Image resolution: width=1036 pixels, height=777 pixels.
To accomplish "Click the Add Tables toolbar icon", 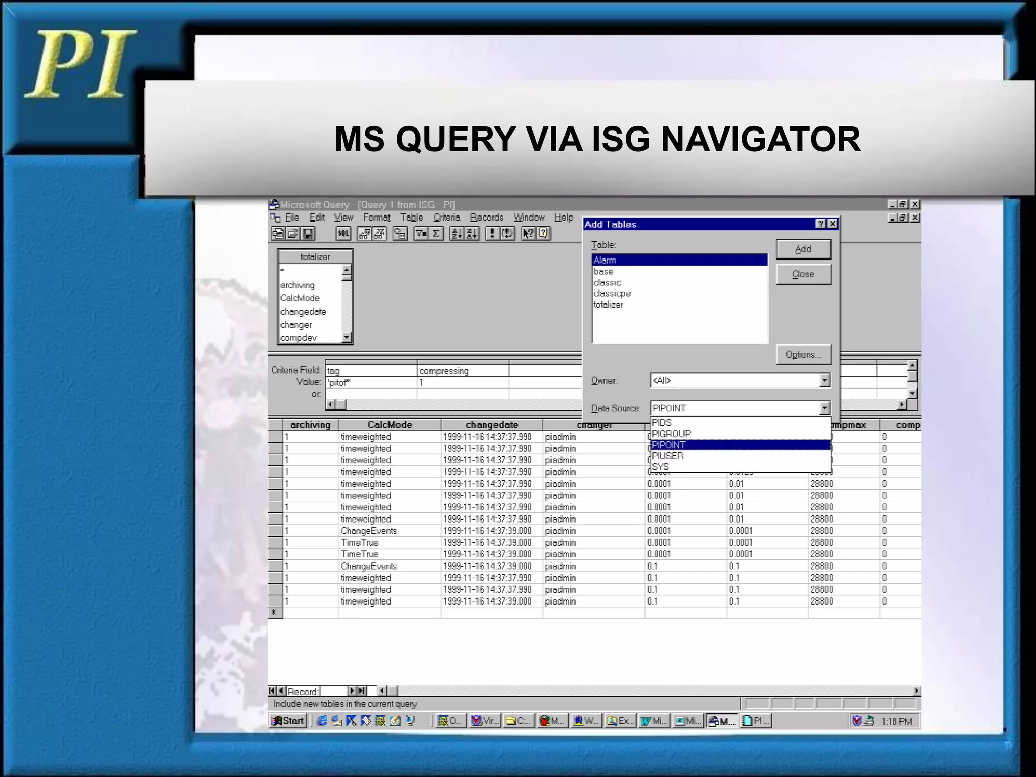I will (400, 233).
